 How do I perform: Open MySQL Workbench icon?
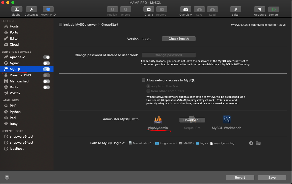[x=226, y=119]
